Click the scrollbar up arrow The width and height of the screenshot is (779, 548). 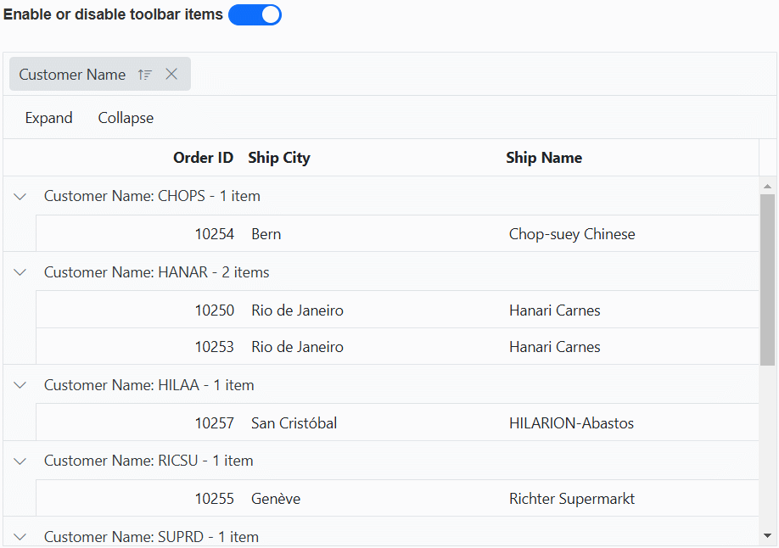coord(767,186)
